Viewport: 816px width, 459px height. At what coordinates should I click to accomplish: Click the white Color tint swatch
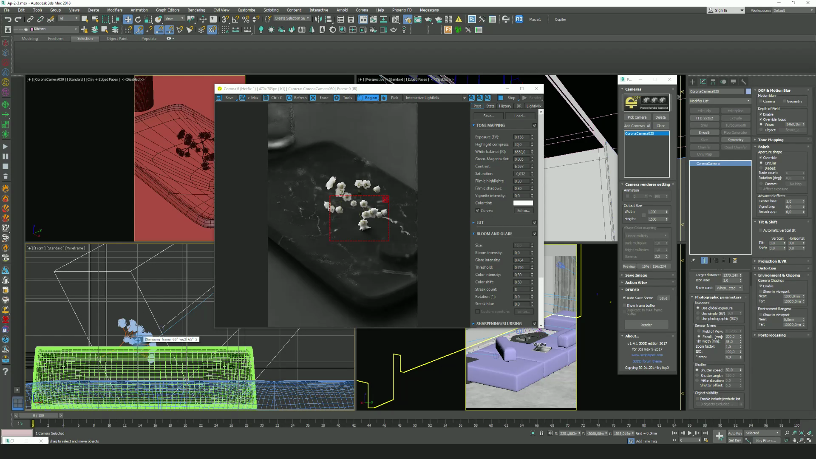[523, 203]
